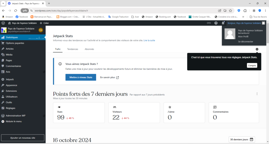Switch to the Tendances tab
The height and width of the screenshot is (144, 269).
[x=73, y=49]
